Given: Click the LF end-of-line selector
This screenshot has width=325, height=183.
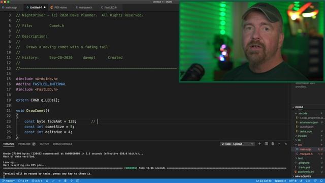Looking at the screenshot, I should coord(301,181).
